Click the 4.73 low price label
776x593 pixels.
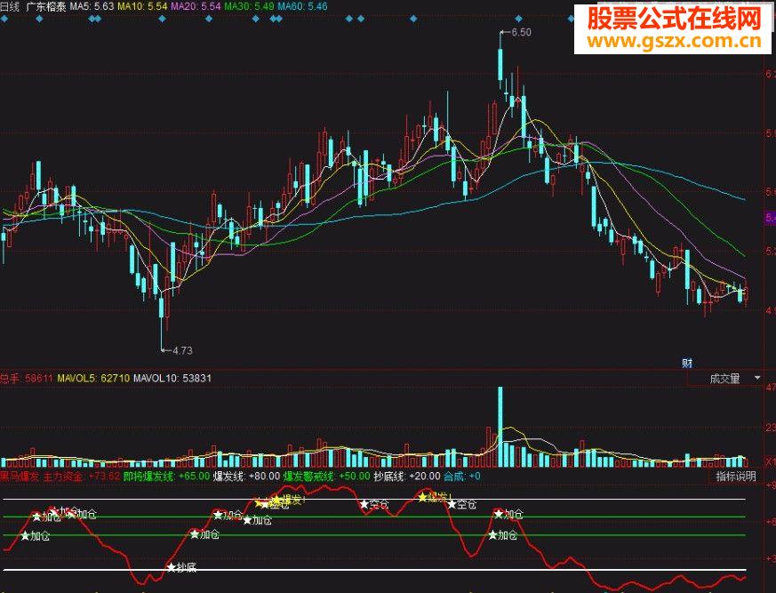pos(182,350)
